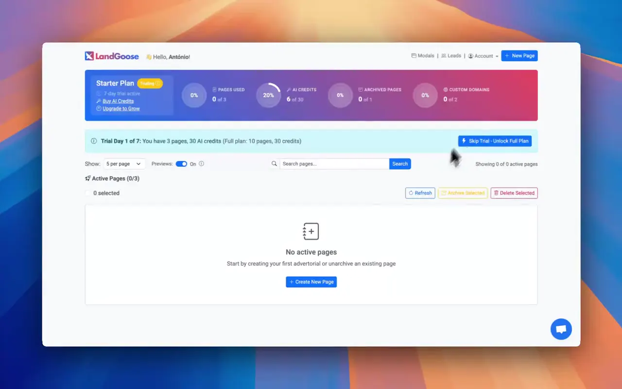This screenshot has height=389, width=622.
Task: Click the "7-day trial active" text
Action: pos(121,93)
